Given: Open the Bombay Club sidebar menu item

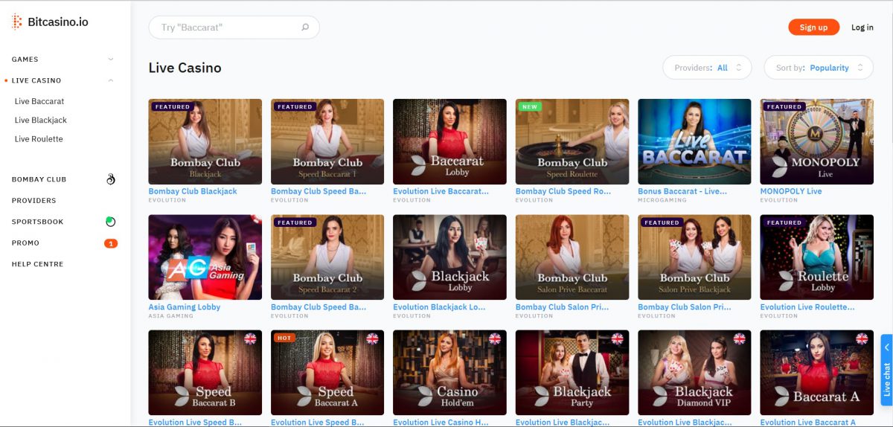Looking at the screenshot, I should coord(39,179).
